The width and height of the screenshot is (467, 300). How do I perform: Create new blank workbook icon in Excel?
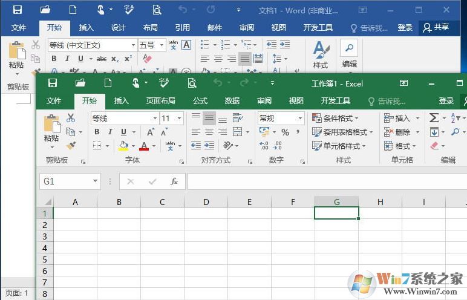tap(108, 83)
